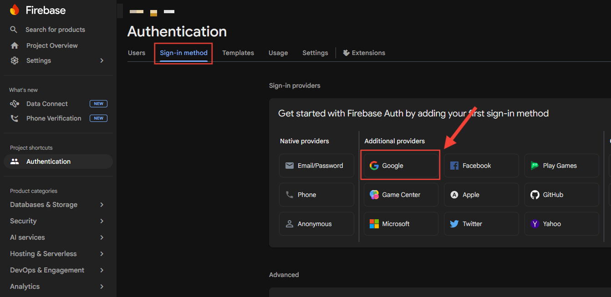
Task: Click the NEW badge beside Phone Verification
Action: pyautogui.click(x=99, y=118)
